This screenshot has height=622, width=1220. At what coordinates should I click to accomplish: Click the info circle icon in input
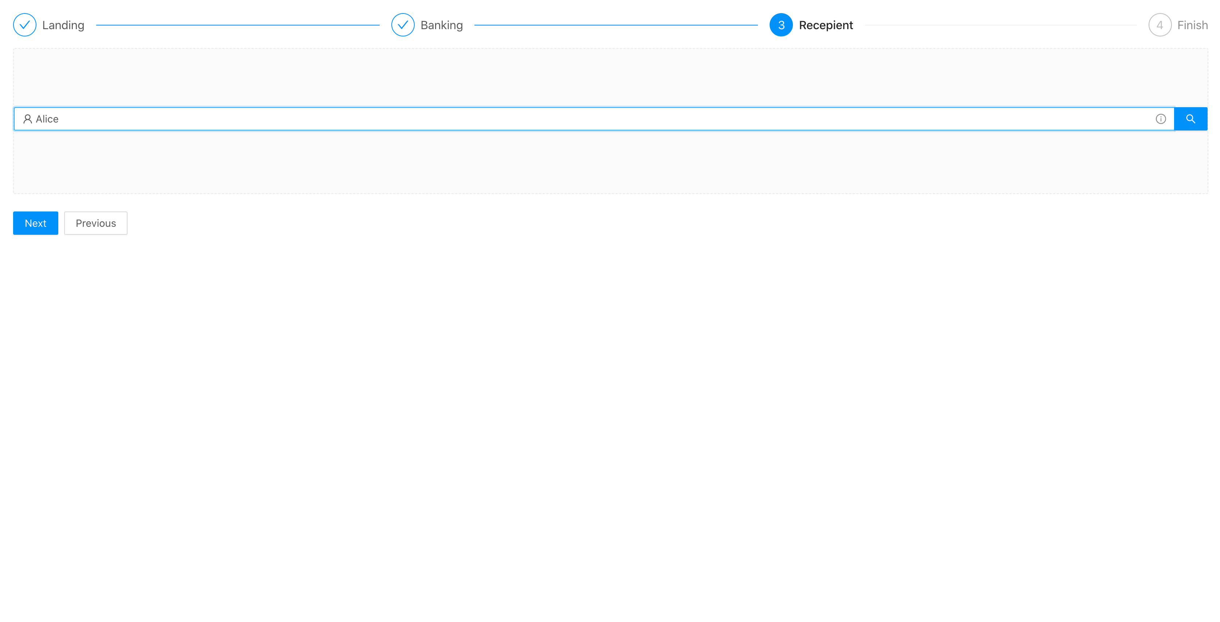click(x=1160, y=119)
